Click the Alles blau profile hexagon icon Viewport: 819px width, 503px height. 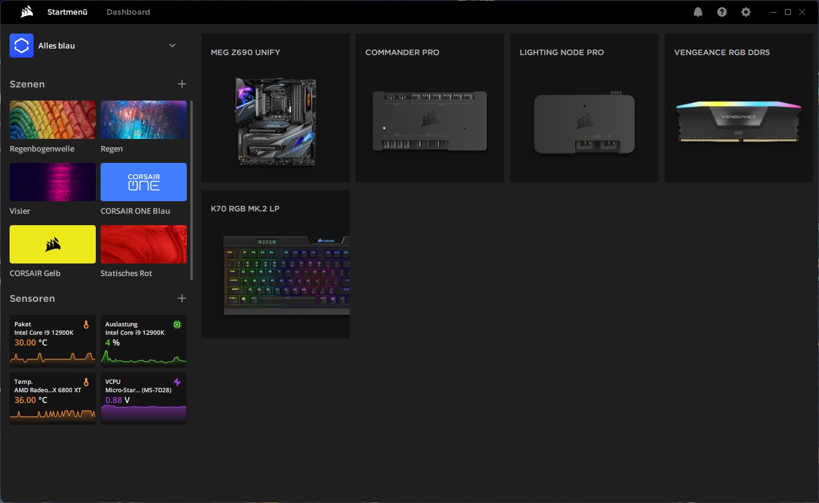[22, 46]
